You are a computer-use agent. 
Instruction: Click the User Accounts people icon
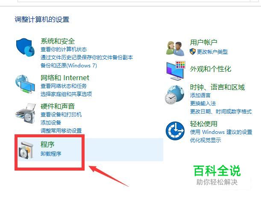(175, 49)
